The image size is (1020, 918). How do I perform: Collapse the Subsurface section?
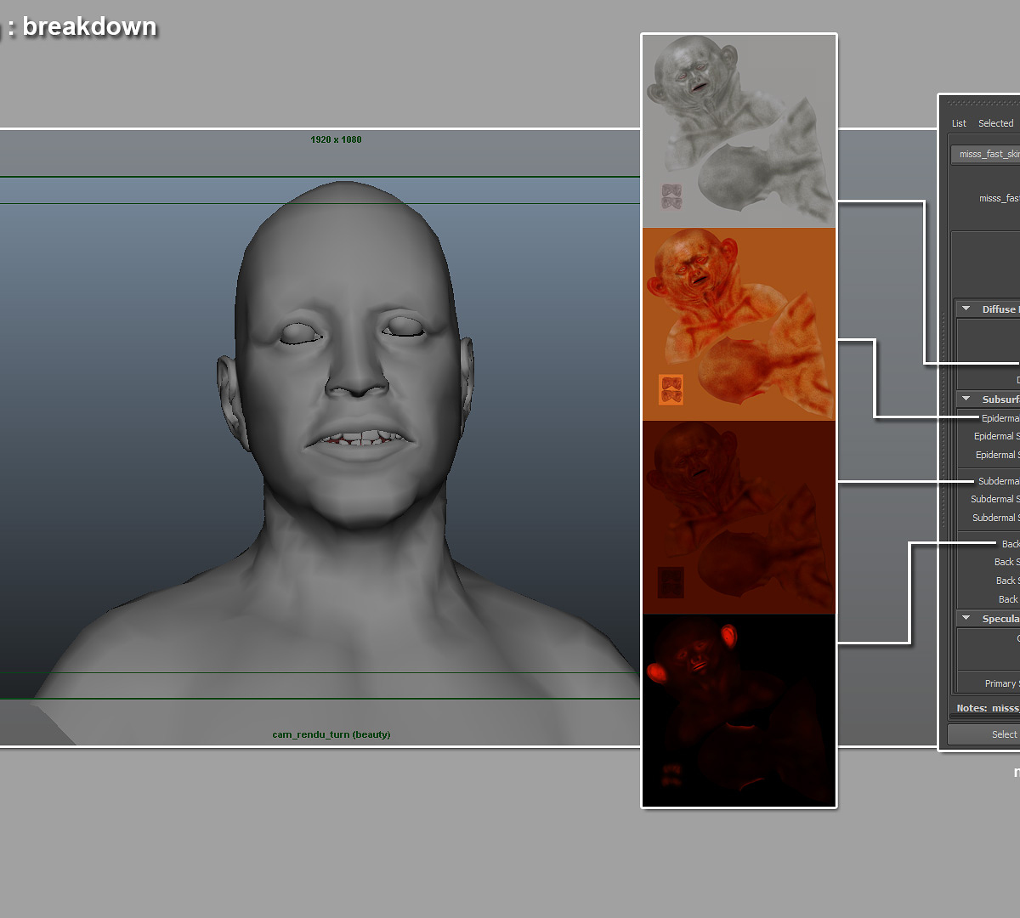point(966,398)
